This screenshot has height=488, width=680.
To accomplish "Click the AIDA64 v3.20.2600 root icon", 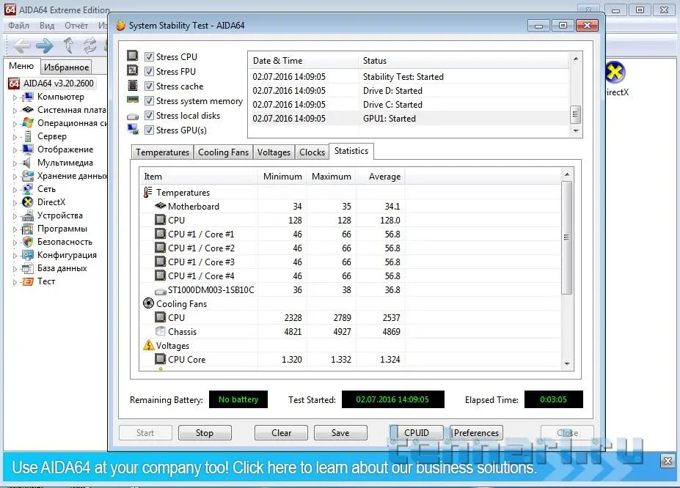I will click(14, 83).
